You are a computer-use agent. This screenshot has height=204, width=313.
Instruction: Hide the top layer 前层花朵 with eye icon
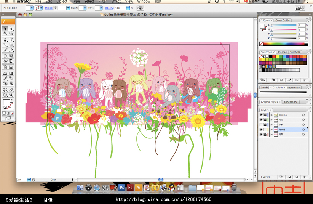(x=261, y=115)
